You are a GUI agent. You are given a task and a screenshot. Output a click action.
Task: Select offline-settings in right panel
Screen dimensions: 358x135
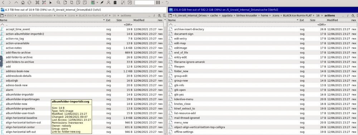(x=184, y=132)
